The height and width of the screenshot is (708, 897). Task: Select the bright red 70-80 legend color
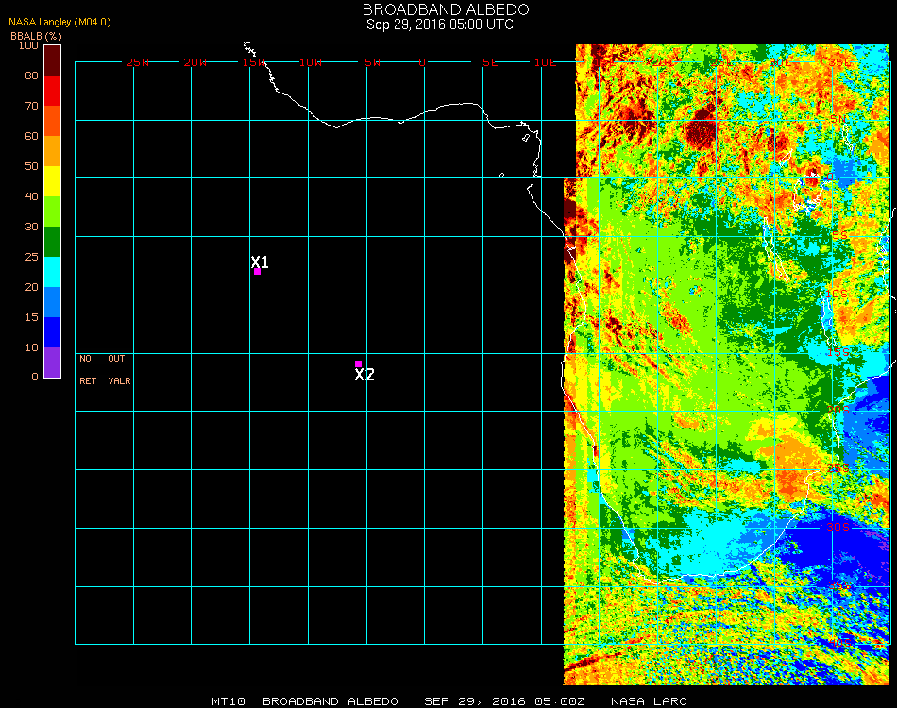[52, 91]
